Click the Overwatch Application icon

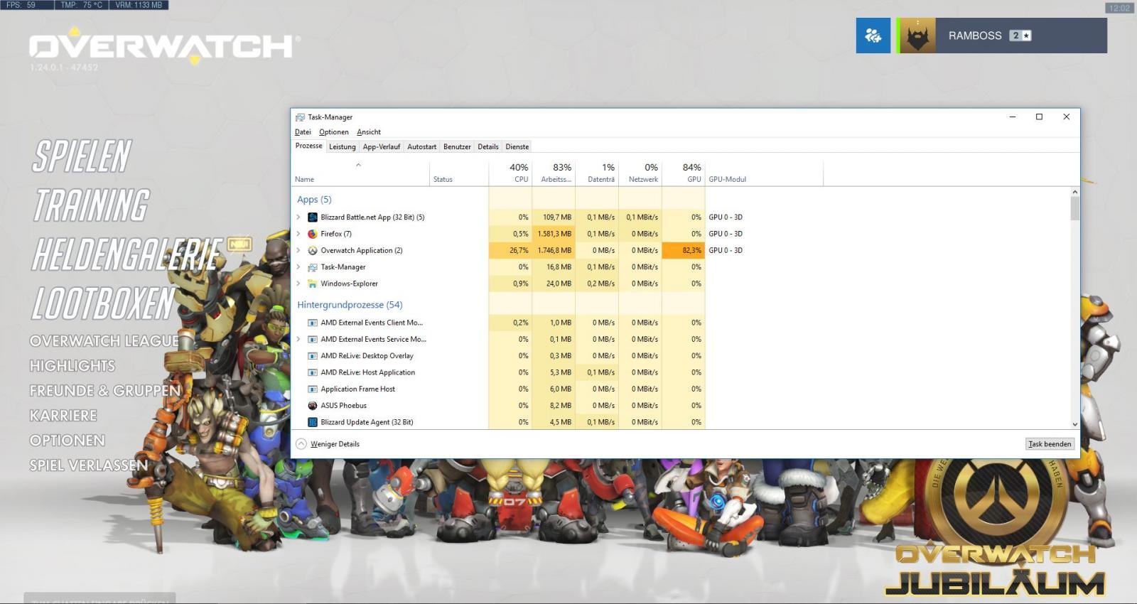[x=313, y=250]
